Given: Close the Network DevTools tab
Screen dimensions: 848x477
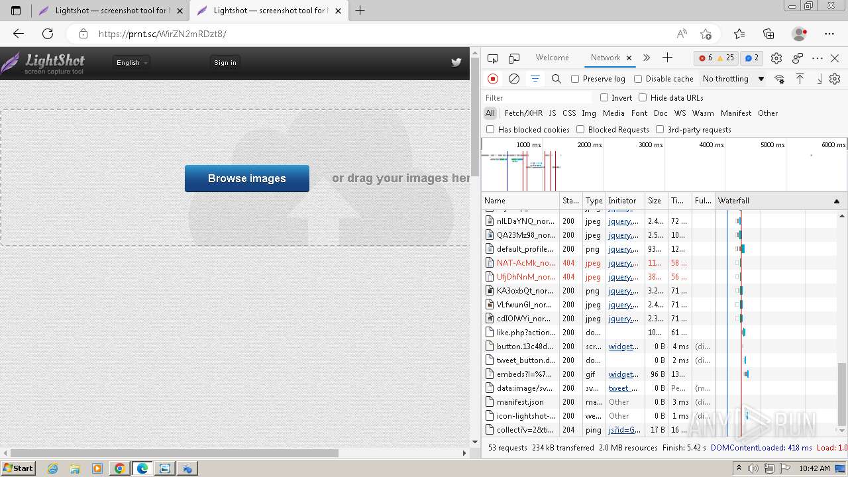Looking at the screenshot, I should [x=629, y=58].
